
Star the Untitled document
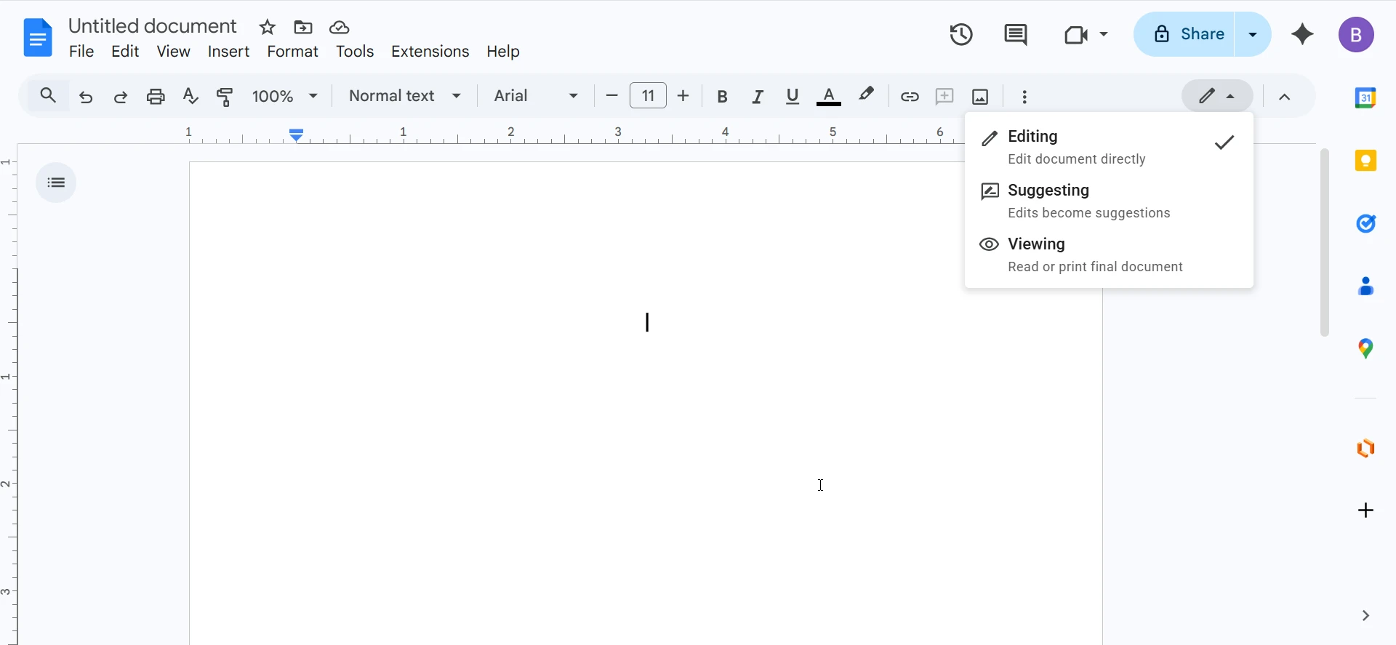pyautogui.click(x=268, y=28)
